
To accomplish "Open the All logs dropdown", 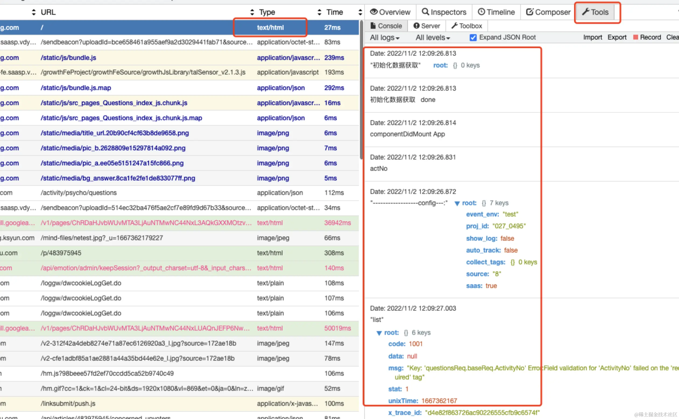I will tap(384, 38).
